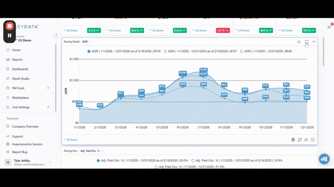Click the 21.4% green change badge

[180, 31]
